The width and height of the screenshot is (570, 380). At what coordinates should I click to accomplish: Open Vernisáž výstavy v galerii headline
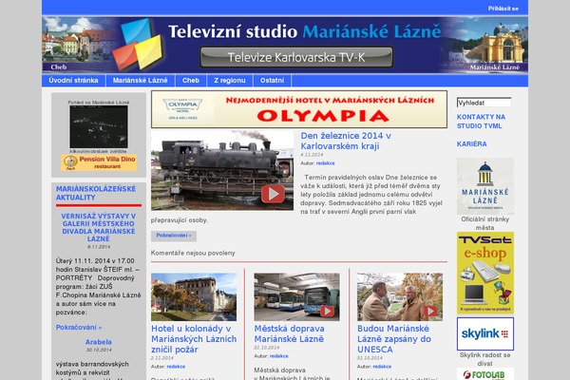point(99,227)
